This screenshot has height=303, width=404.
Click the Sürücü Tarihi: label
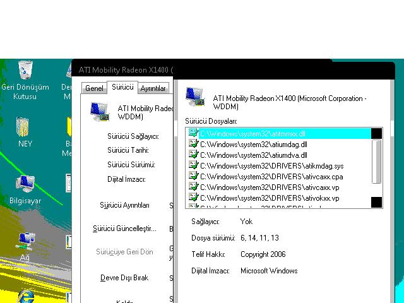click(128, 150)
